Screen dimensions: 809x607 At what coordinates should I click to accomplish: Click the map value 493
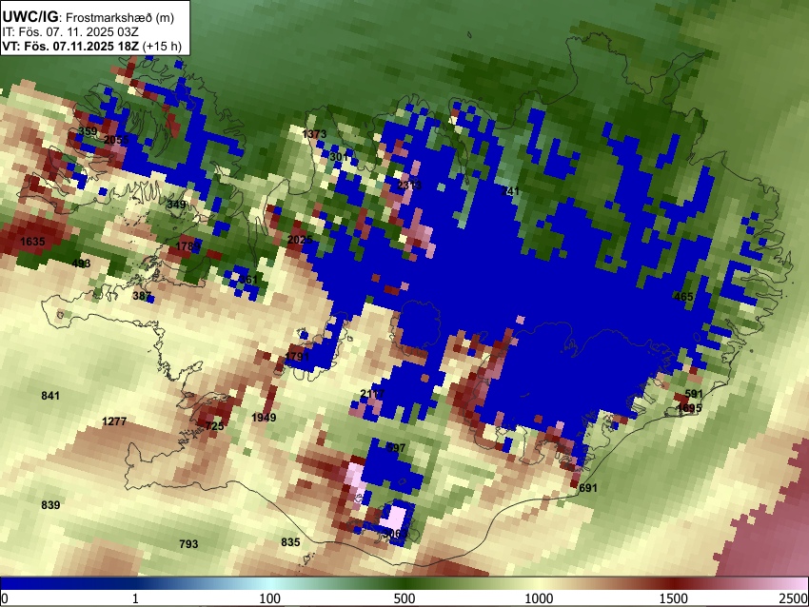coord(81,264)
